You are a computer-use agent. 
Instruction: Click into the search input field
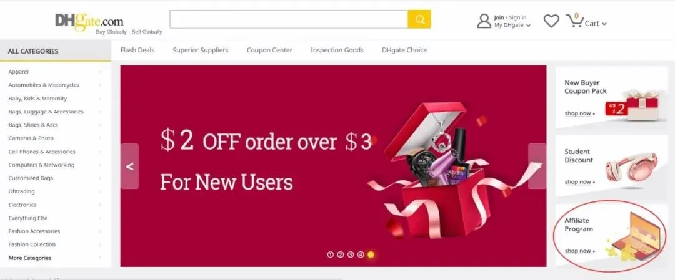tap(289, 19)
